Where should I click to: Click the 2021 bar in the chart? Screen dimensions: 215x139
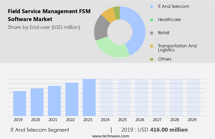pos(55,101)
